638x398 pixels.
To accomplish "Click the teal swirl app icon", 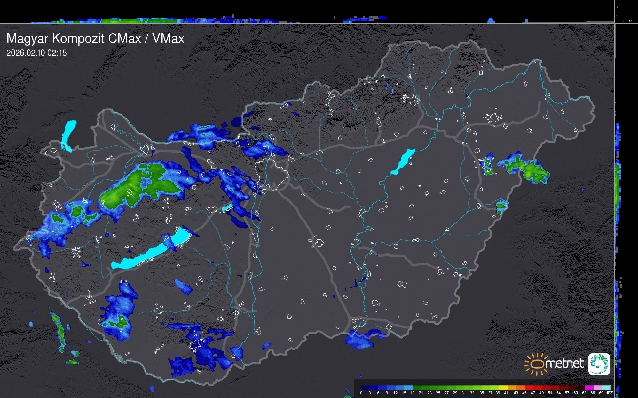I will coord(599,364).
